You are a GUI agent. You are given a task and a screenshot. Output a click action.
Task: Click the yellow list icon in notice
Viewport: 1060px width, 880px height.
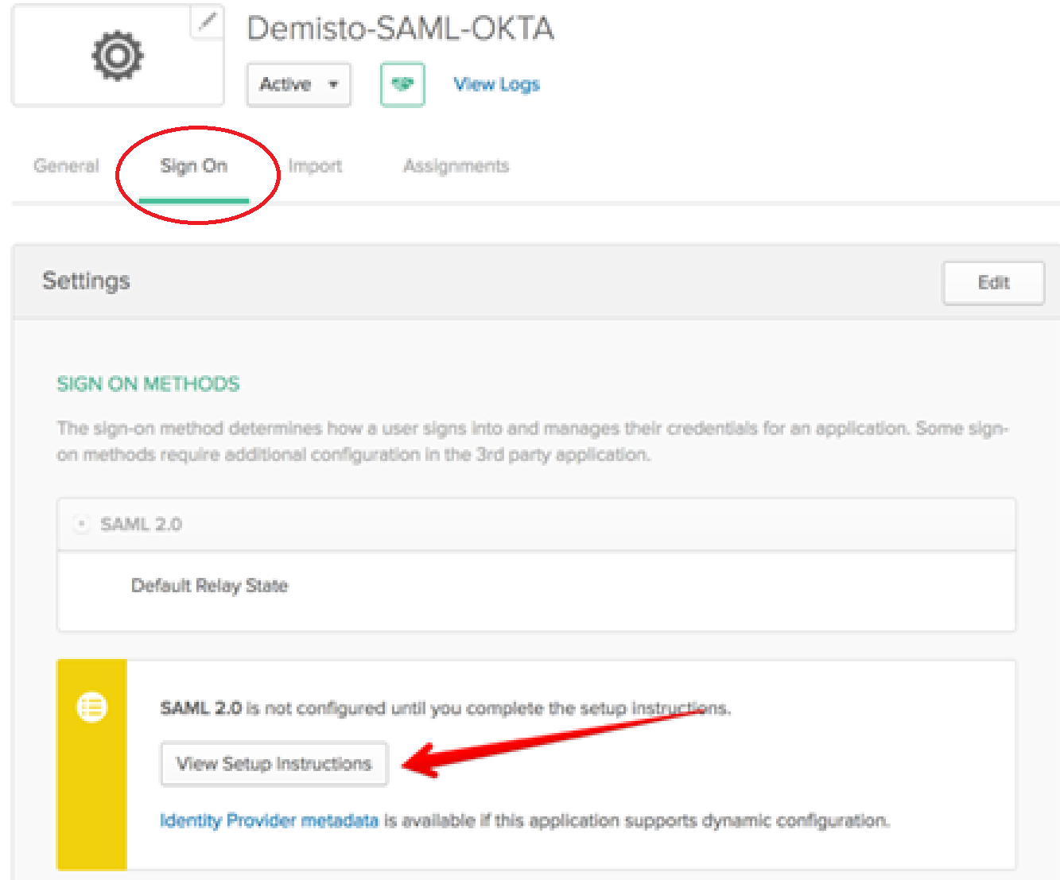point(91,707)
